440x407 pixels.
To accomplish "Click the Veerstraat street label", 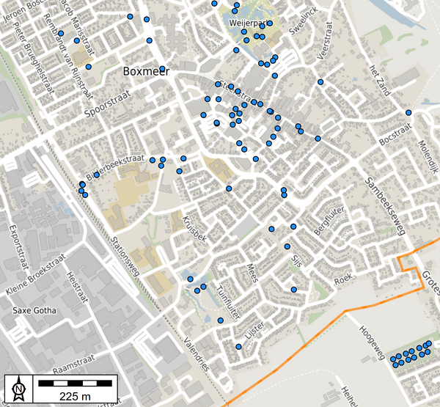I will (325, 41).
